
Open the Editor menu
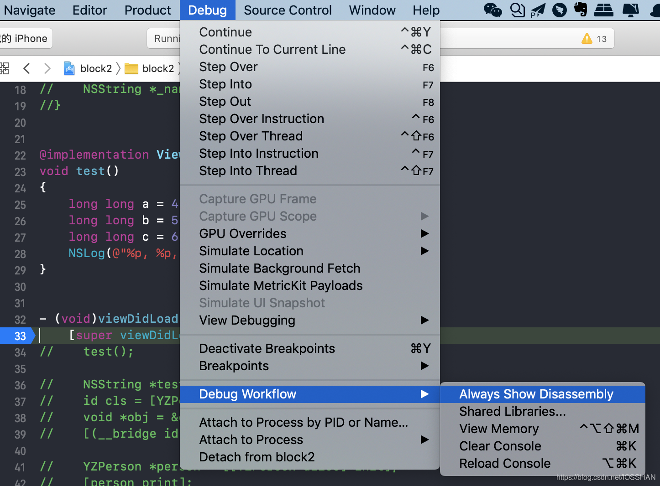[90, 10]
